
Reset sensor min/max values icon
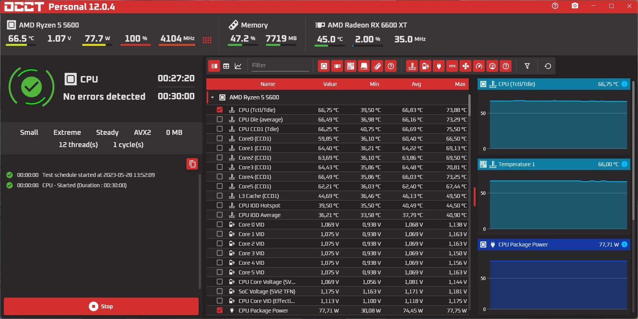click(x=547, y=66)
